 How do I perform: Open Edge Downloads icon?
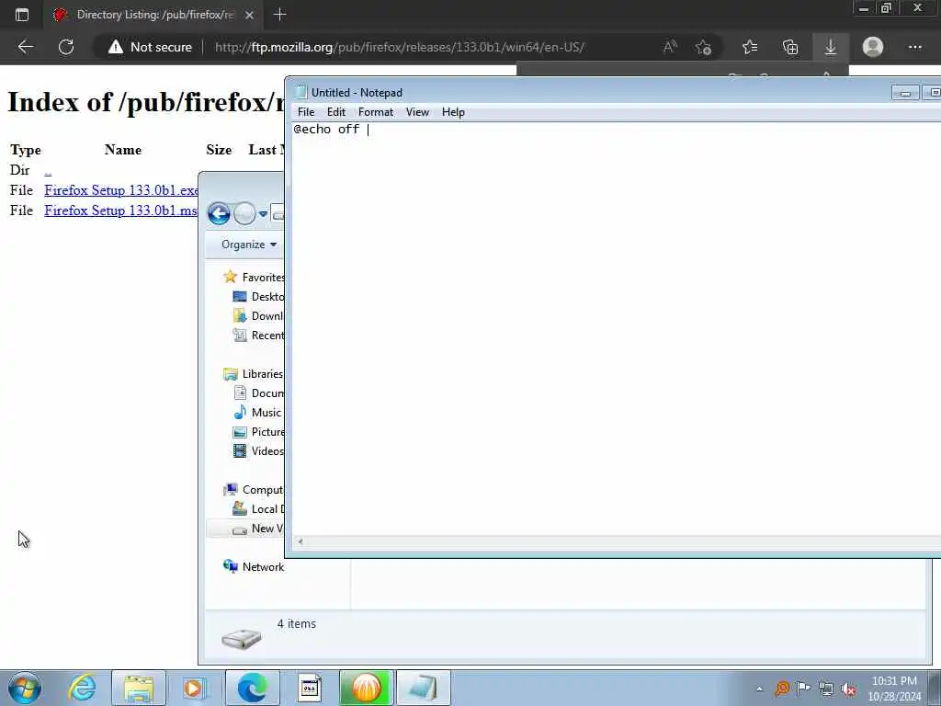coord(831,47)
